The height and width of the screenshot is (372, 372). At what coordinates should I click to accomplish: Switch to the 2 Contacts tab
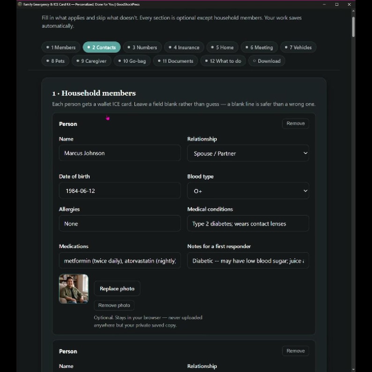click(102, 47)
